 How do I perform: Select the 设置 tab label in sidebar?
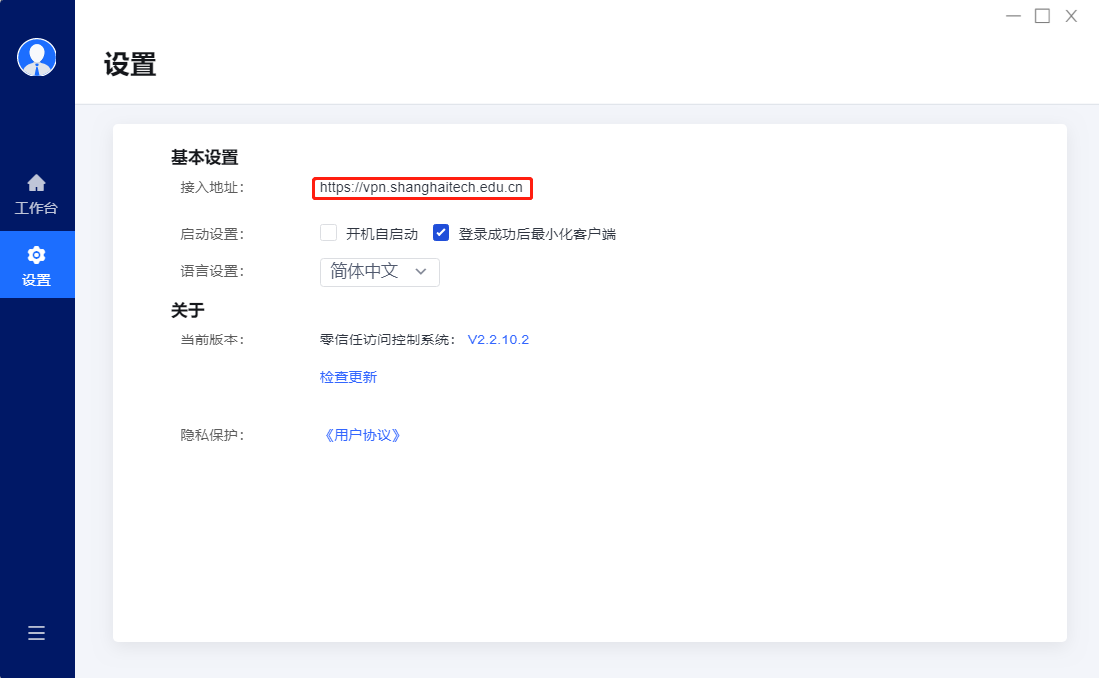(37, 281)
